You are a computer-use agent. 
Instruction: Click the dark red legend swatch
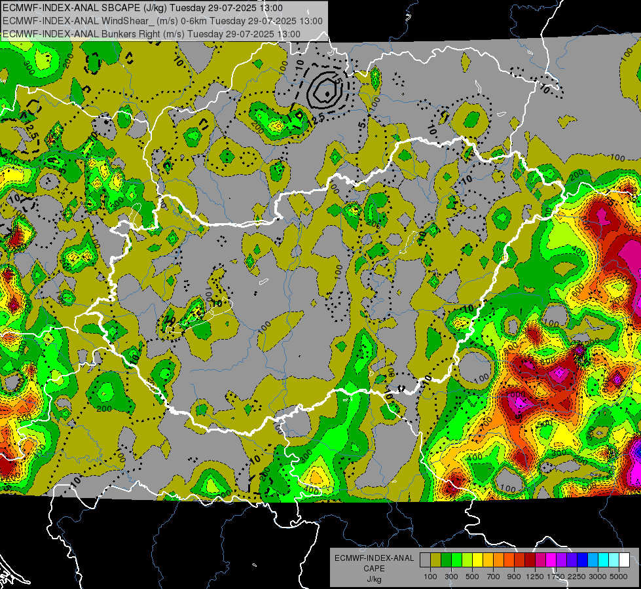point(530,560)
